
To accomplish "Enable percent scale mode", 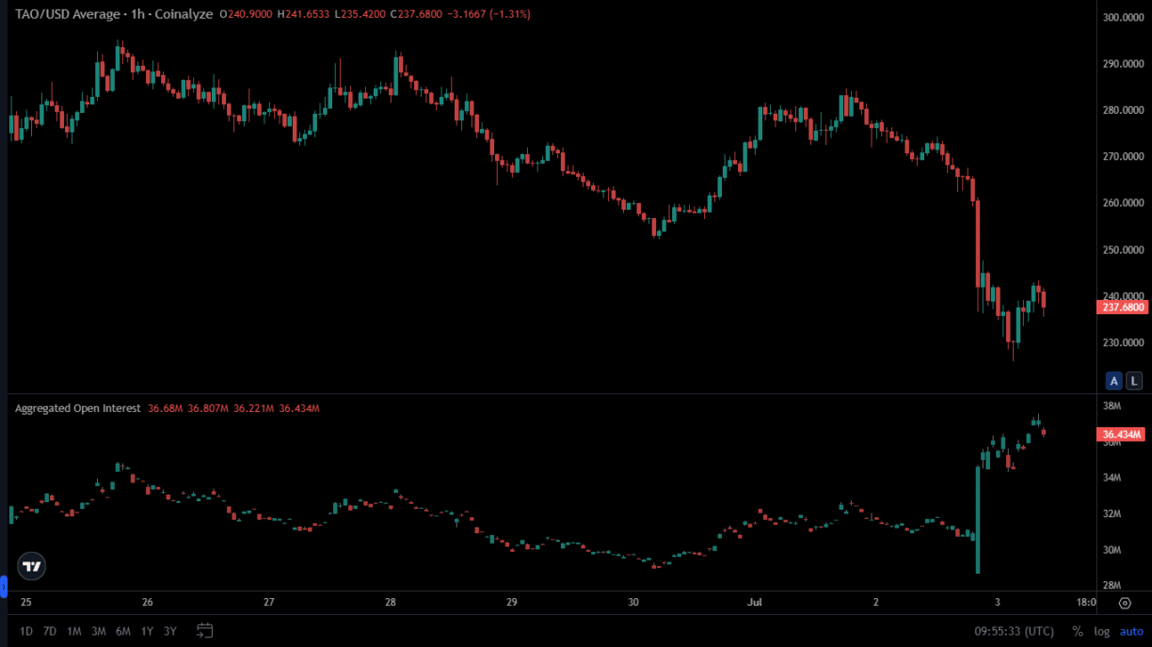I will coord(1077,631).
